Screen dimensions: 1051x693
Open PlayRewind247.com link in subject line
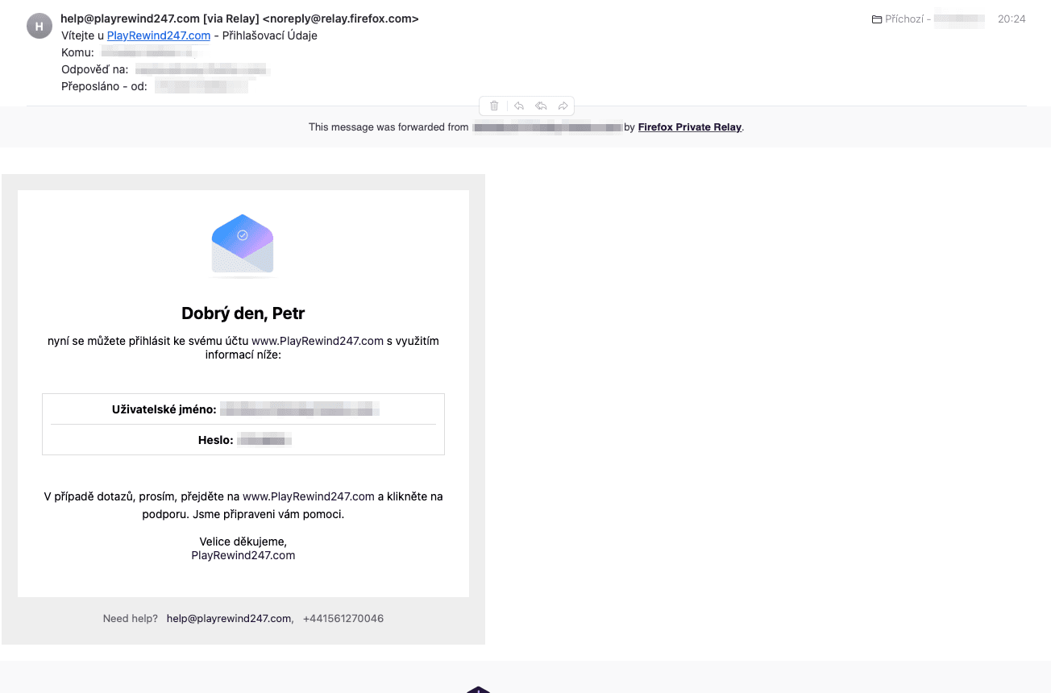[x=159, y=35]
